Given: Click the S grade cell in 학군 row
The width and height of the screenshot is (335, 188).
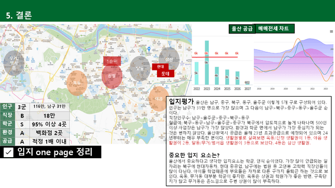Looking at the screenshot, I should 22,124.
